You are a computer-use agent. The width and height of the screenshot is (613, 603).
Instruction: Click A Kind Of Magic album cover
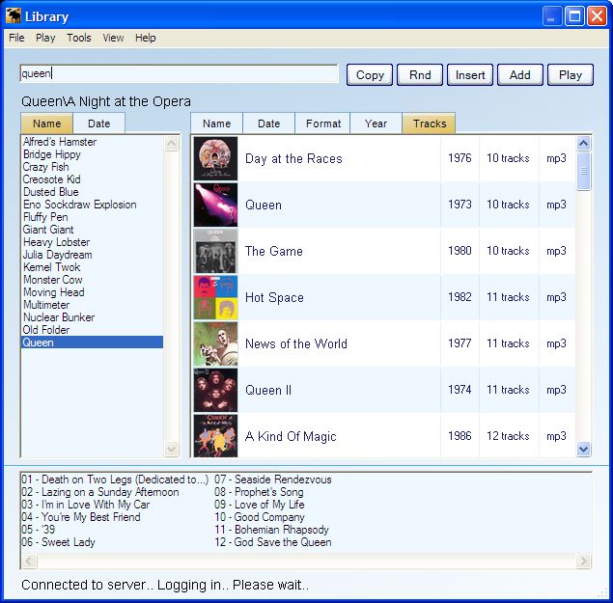pos(215,435)
